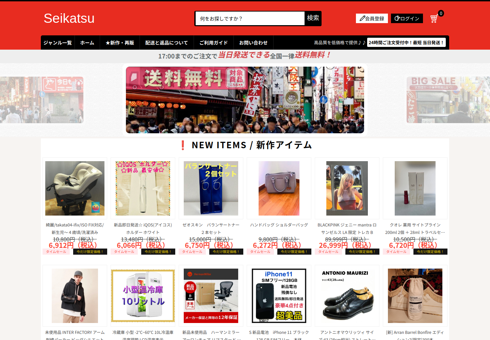Click the 新品即日発送☆ iQOS product title

143,228
